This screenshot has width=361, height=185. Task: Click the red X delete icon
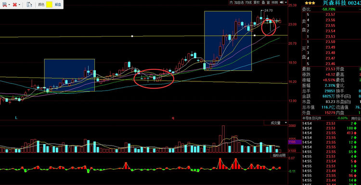(15, 4)
